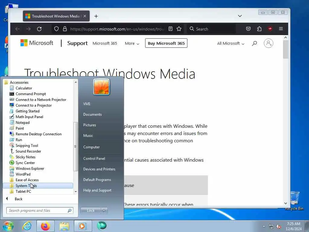Click the Windows Start orb

point(8,226)
